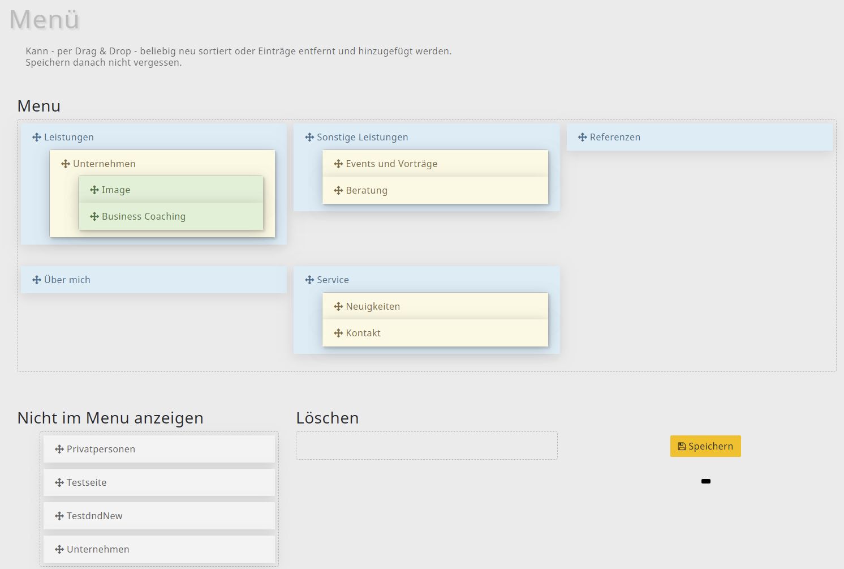Screen dimensions: 844x569
Task: Select the Leistungen menu entry label
Action: pyautogui.click(x=69, y=137)
